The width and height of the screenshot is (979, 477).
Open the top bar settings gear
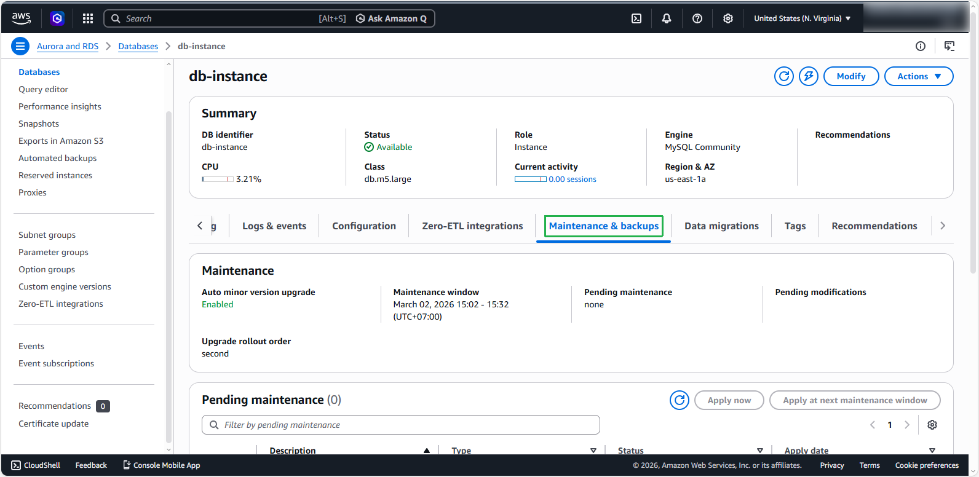tap(728, 18)
